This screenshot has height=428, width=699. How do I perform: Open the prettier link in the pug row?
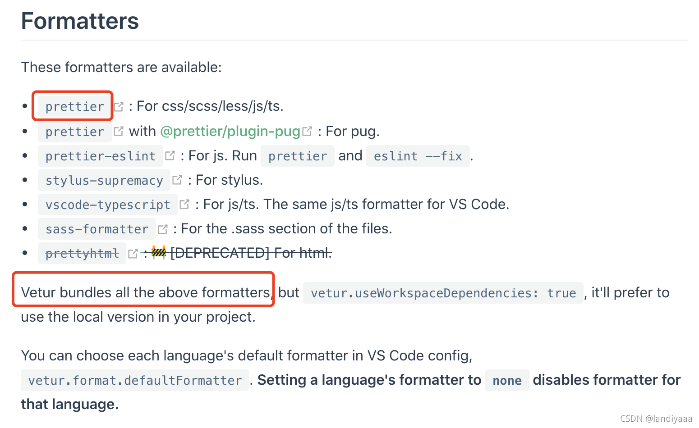75,132
